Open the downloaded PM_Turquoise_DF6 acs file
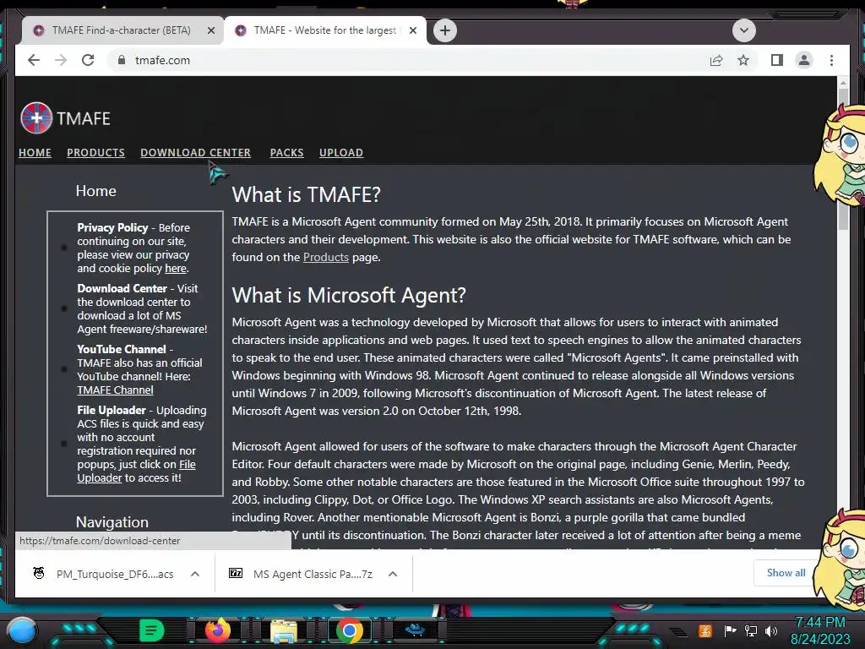The width and height of the screenshot is (865, 649). tap(115, 574)
